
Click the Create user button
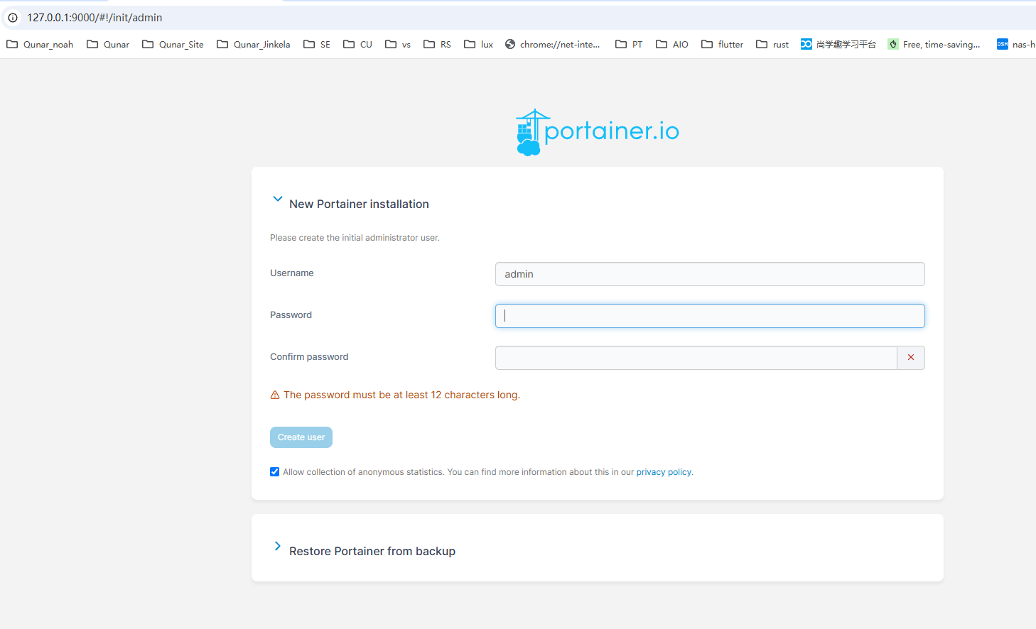[x=301, y=437]
